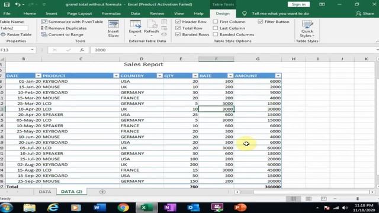Uncheck the Banded Rows checkbox
Image resolution: width=379 pixels, height=213 pixels.
178,34
